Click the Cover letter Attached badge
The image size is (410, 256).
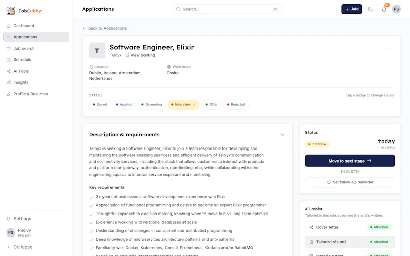379,227
